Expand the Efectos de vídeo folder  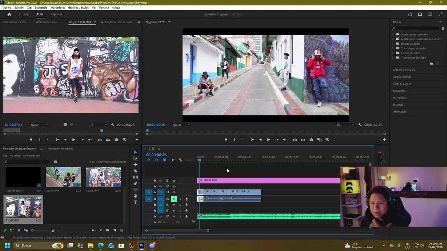coord(393,53)
